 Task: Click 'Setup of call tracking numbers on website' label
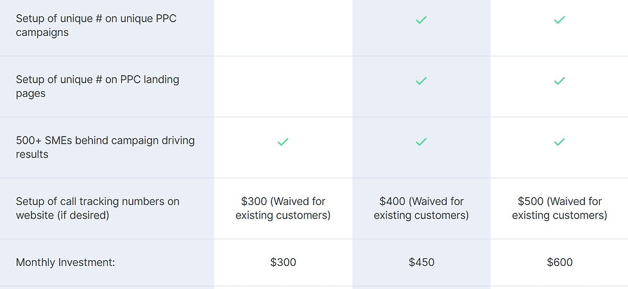coord(98,208)
